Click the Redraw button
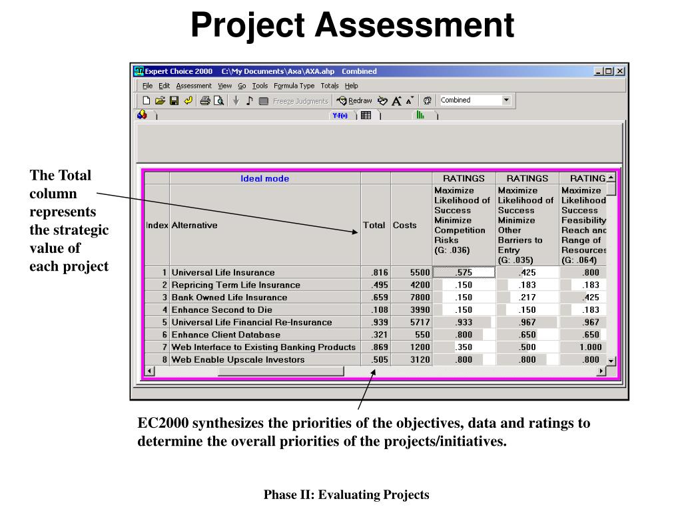Image resolution: width=682 pixels, height=511 pixels. (354, 100)
